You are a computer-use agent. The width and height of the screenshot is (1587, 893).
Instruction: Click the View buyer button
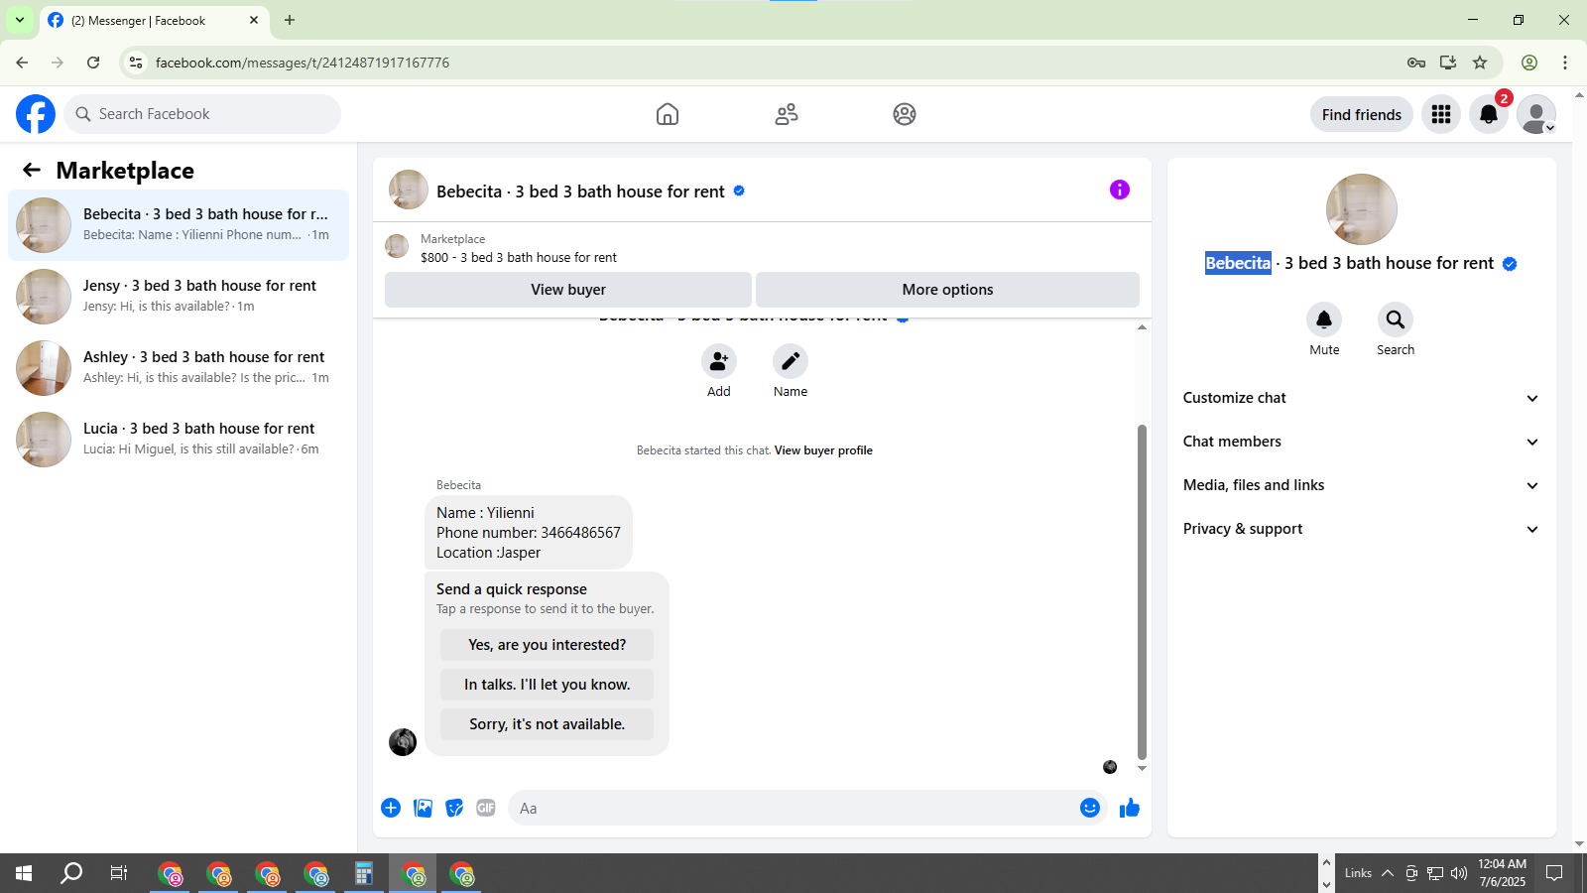(568, 290)
